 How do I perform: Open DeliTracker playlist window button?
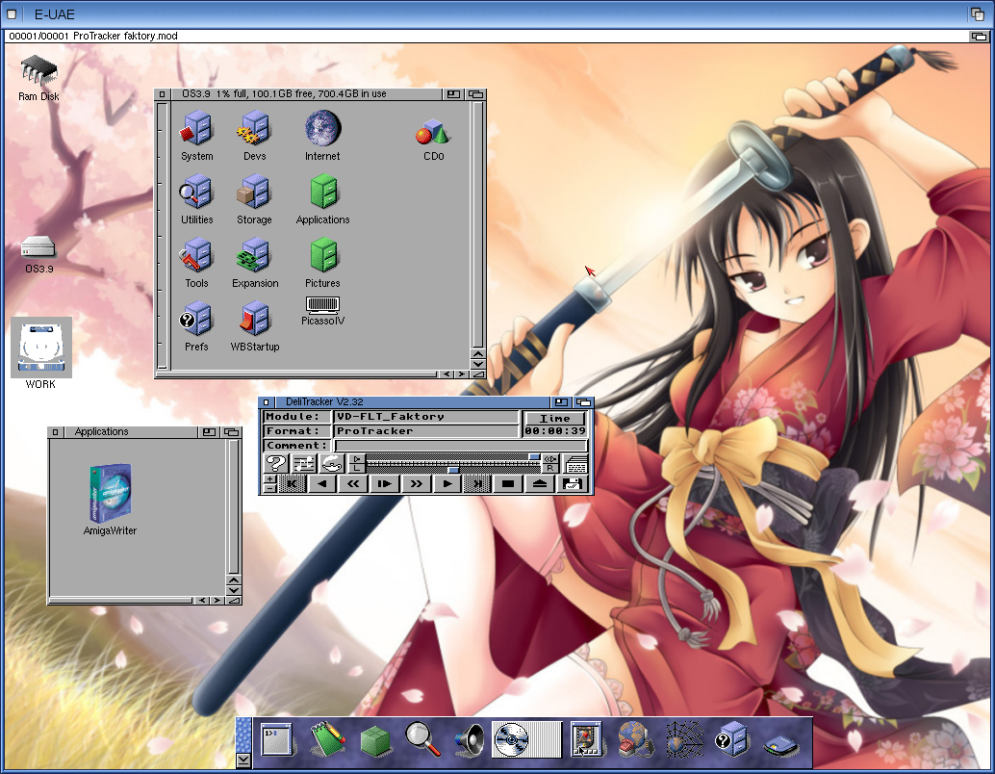coord(575,463)
